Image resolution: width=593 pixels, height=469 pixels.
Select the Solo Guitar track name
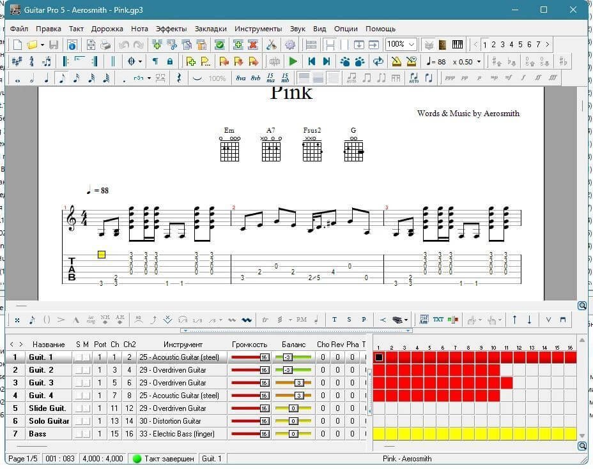49,421
